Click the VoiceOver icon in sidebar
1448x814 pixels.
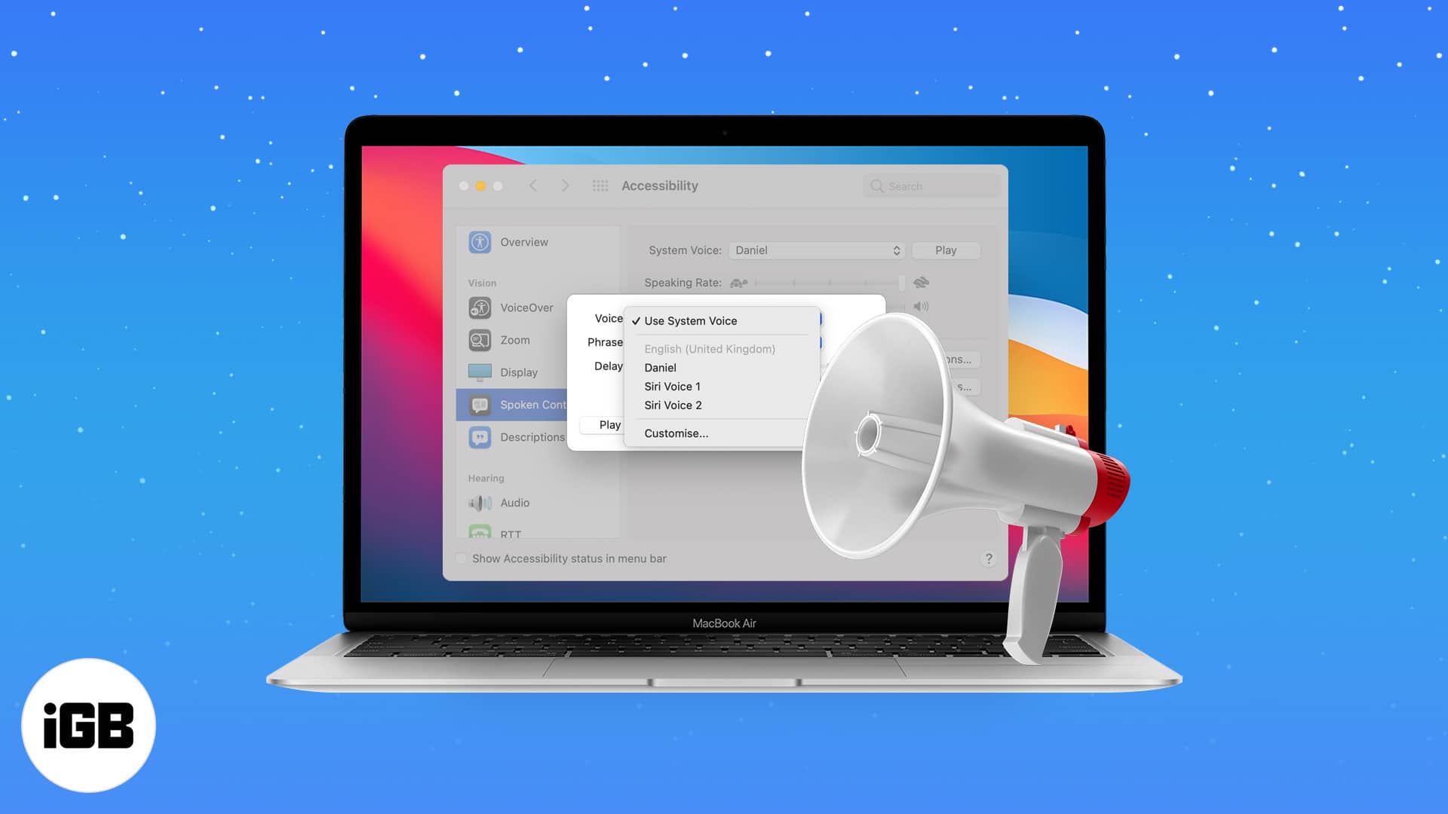coord(480,307)
